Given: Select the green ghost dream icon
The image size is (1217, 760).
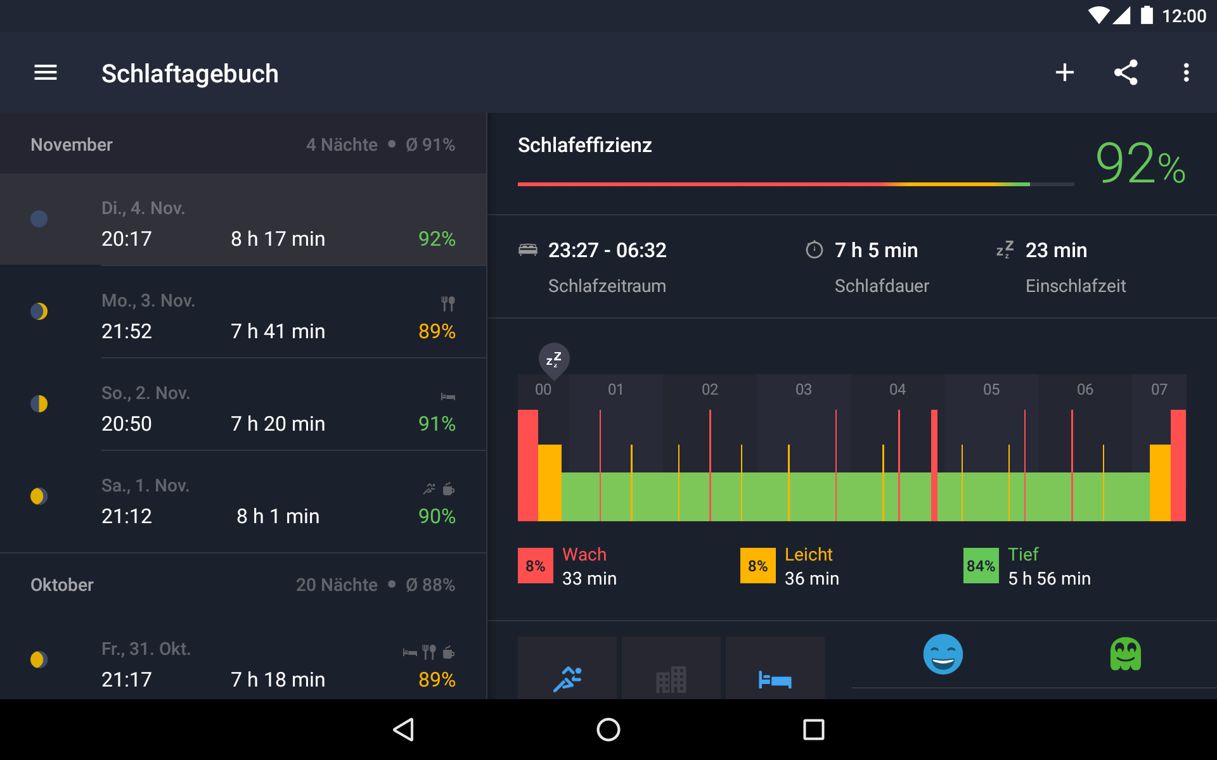Looking at the screenshot, I should click(1126, 654).
